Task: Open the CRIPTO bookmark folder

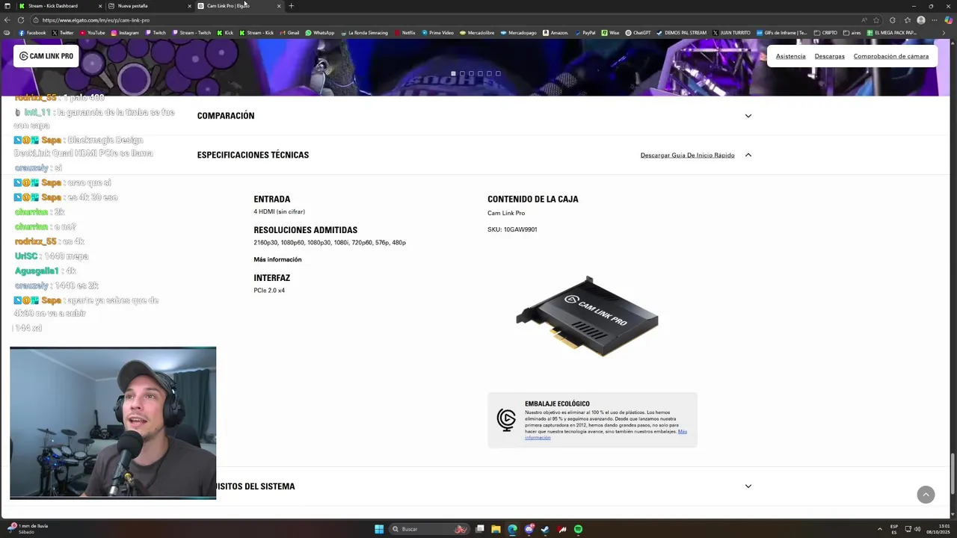Action: pyautogui.click(x=825, y=33)
